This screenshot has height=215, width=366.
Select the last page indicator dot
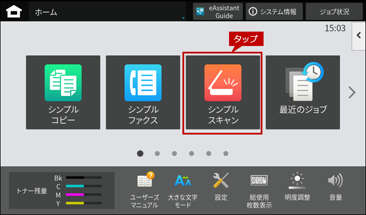click(x=226, y=153)
